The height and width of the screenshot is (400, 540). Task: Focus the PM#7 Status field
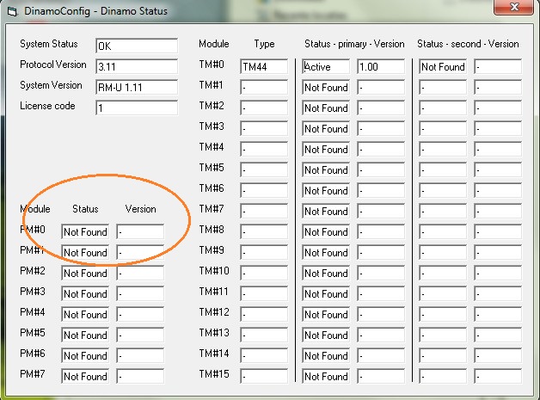click(85, 377)
